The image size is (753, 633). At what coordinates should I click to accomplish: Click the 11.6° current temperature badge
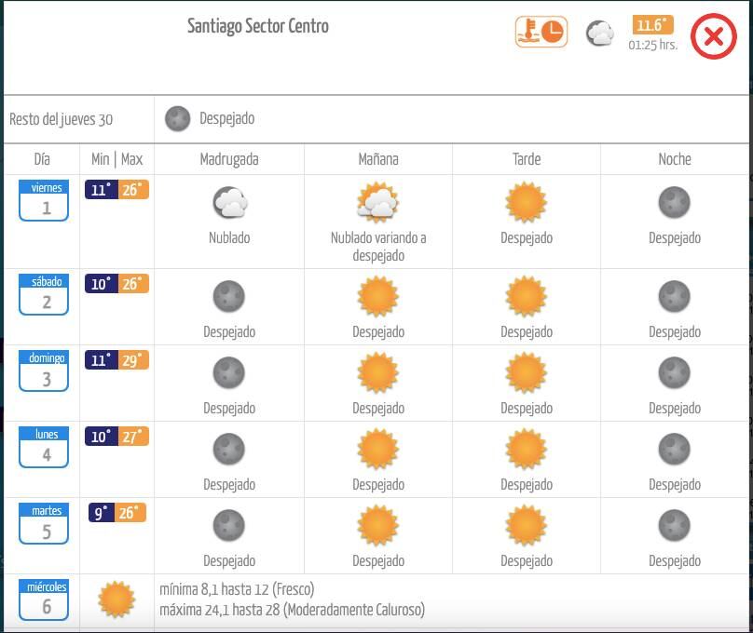click(651, 26)
